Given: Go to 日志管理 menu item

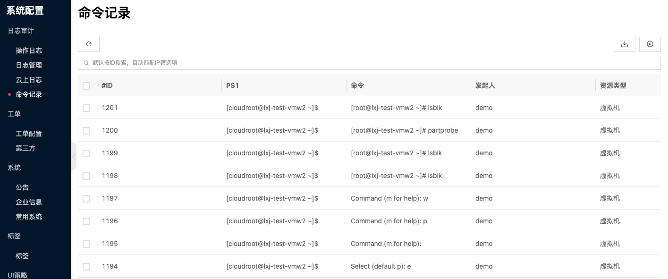Looking at the screenshot, I should (29, 65).
